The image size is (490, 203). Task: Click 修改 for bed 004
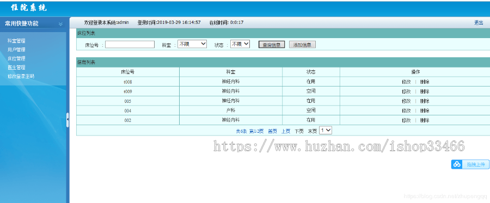pyautogui.click(x=406, y=110)
